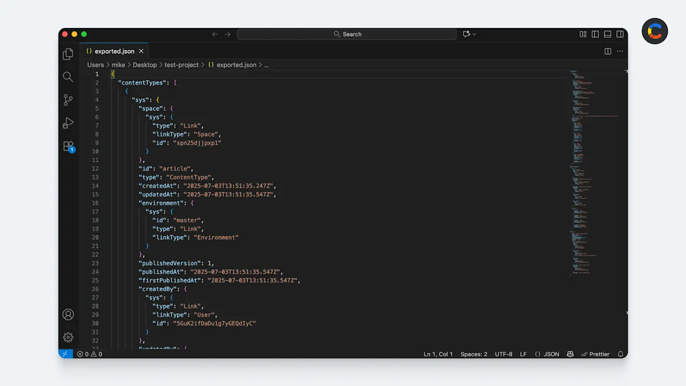Change the UTF-8 encoding setting
Viewport: 686px width, 386px height.
click(x=503, y=354)
